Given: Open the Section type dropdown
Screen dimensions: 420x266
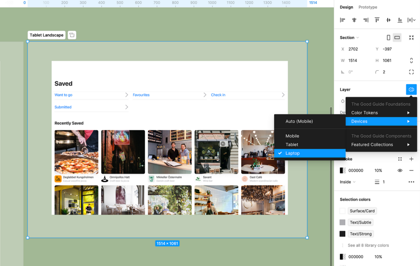Looking at the screenshot, I should [349, 38].
